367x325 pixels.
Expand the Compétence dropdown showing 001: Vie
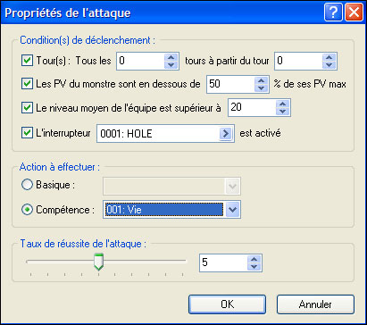232,210
